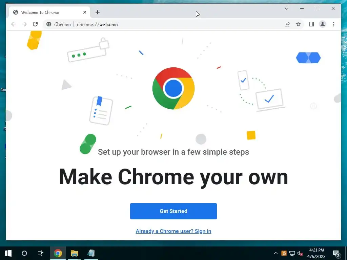Open the Windows Start menu
Viewport: 347px width, 260px height.
pos(8,253)
